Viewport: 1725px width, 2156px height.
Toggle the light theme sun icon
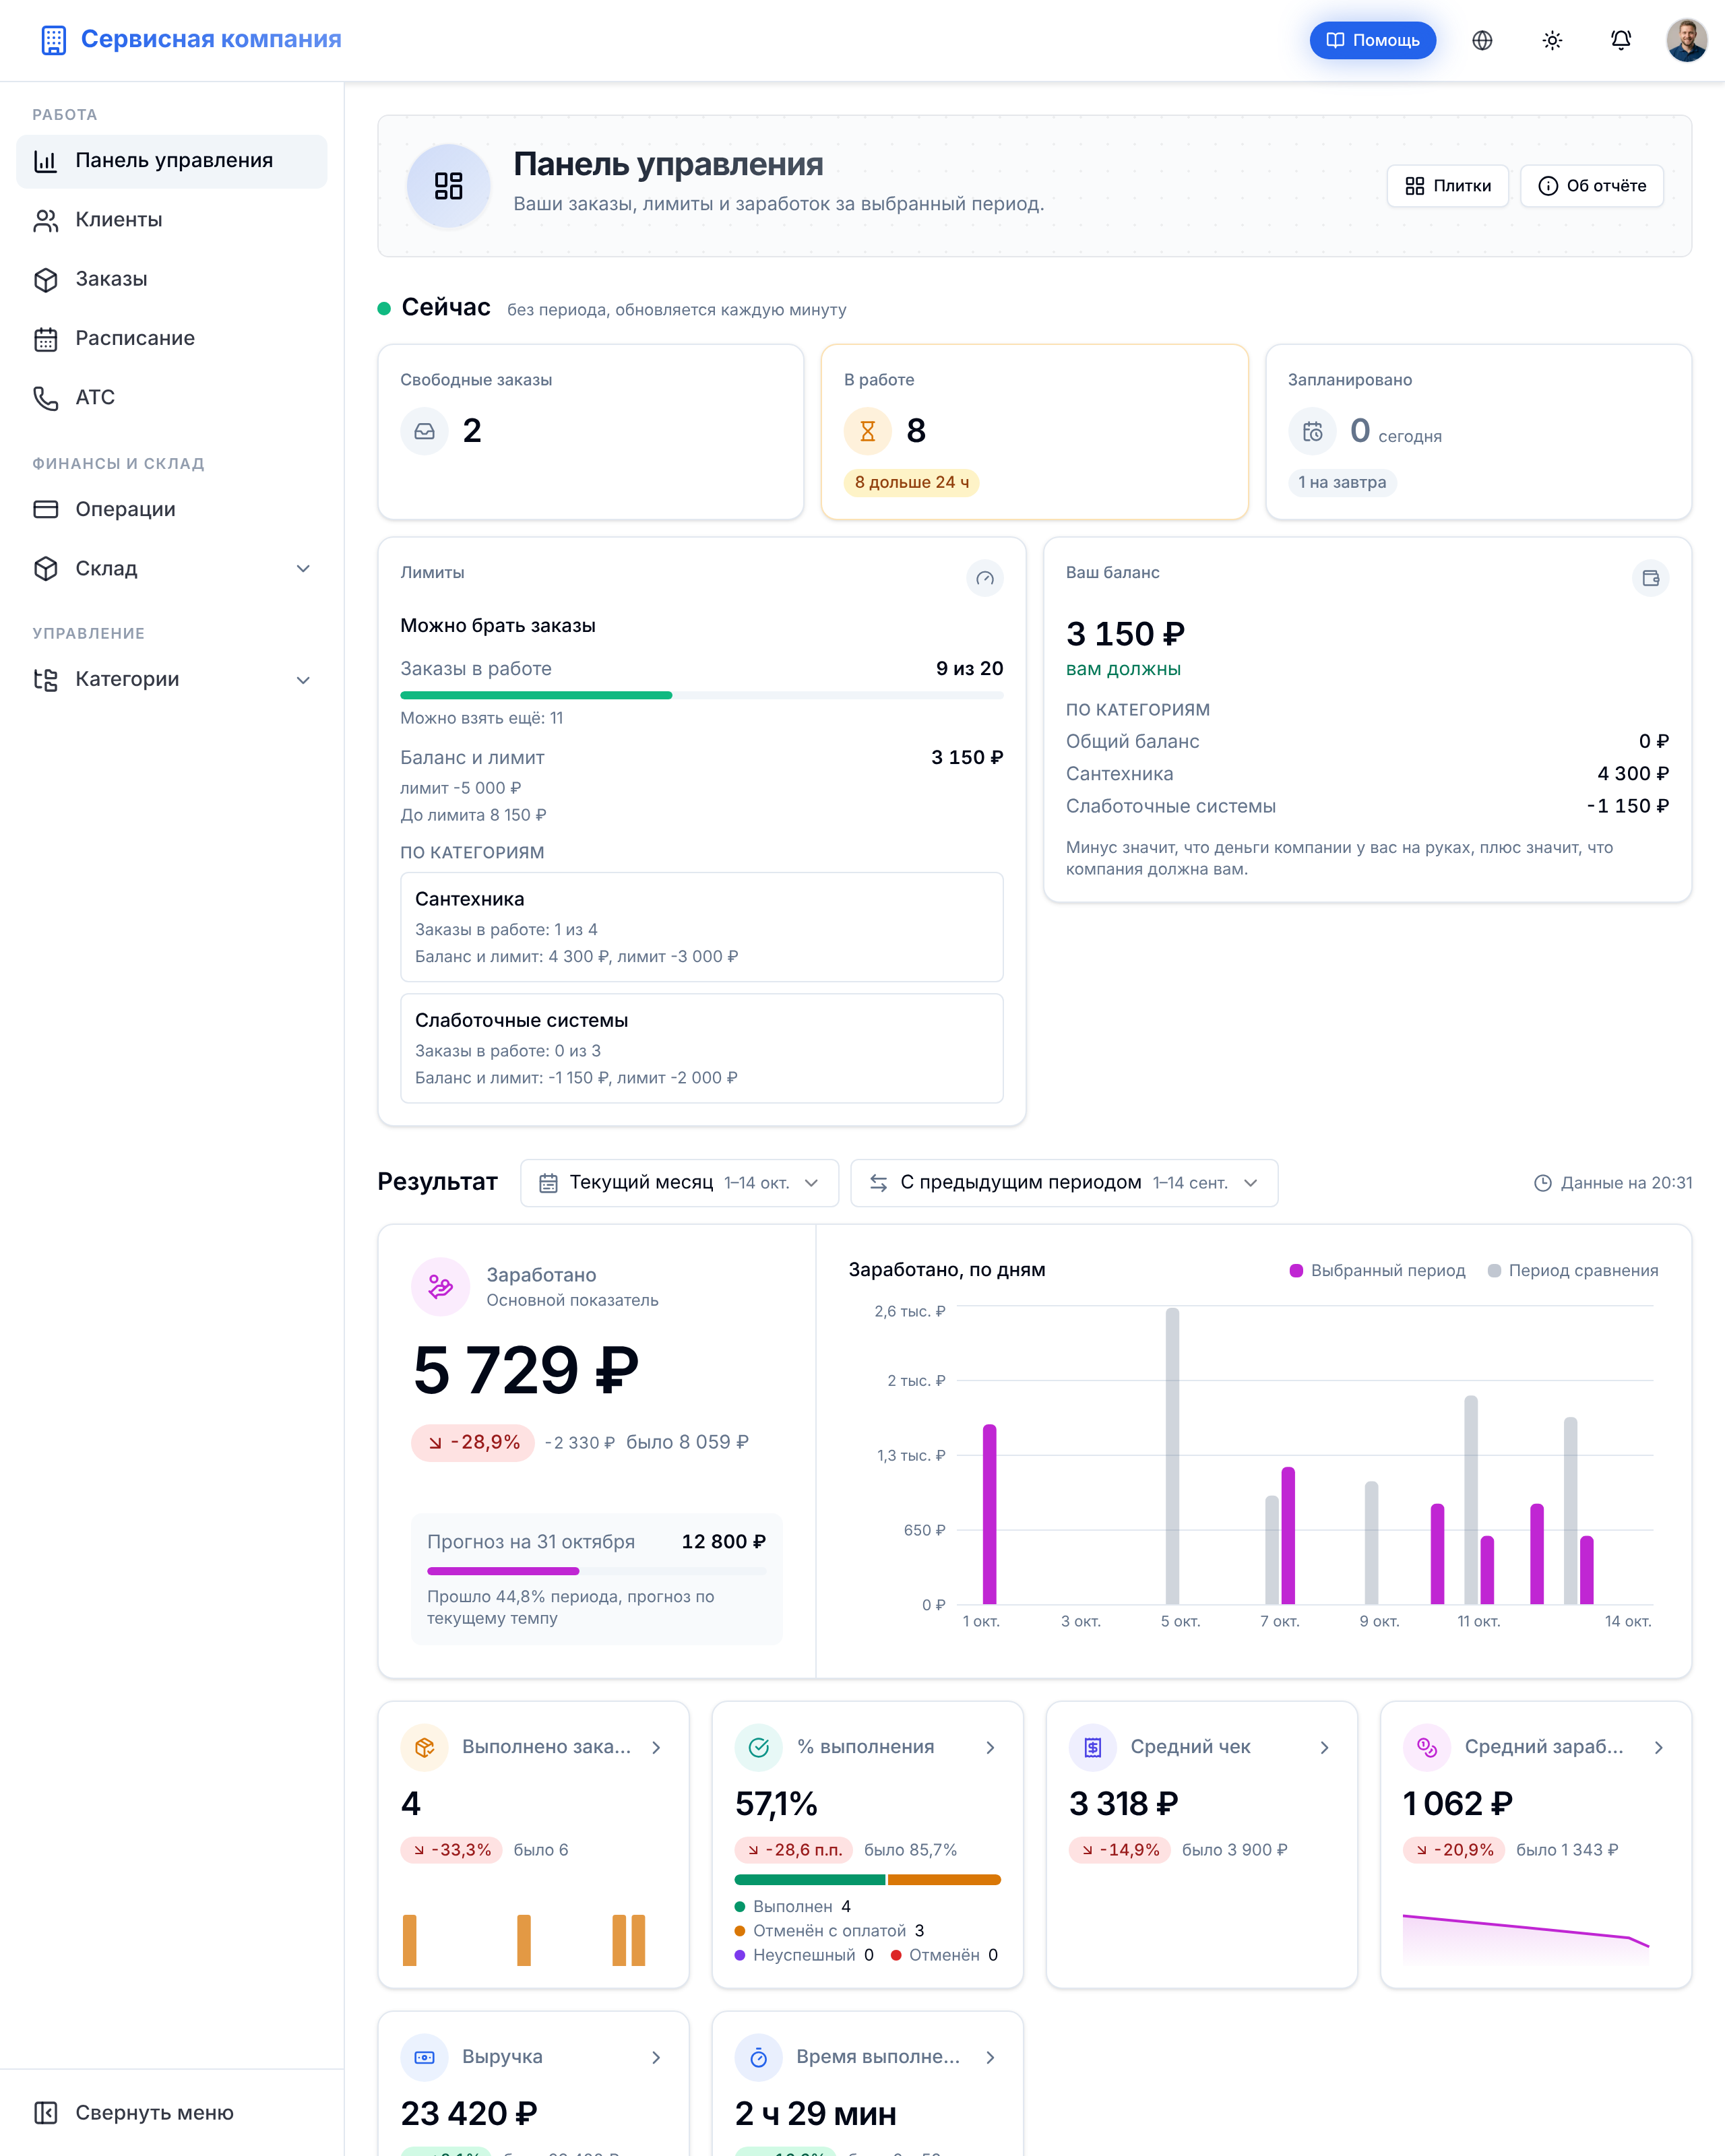coord(1552,40)
